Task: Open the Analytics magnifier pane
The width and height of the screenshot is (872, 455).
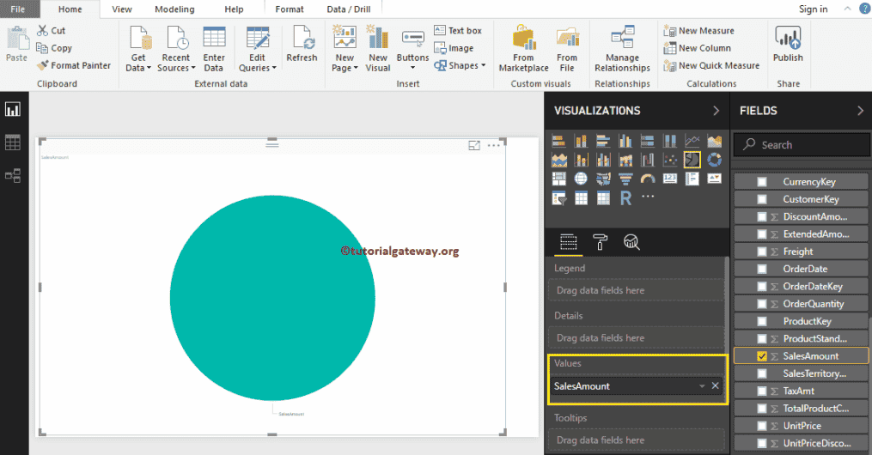Action: [631, 243]
